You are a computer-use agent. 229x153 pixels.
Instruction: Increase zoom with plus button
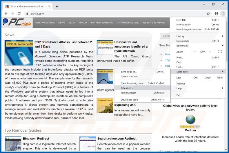[x=210, y=52]
